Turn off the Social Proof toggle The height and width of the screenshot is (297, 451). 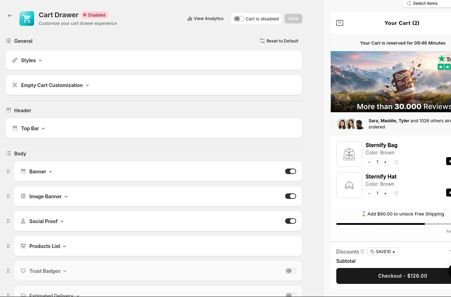(x=291, y=221)
